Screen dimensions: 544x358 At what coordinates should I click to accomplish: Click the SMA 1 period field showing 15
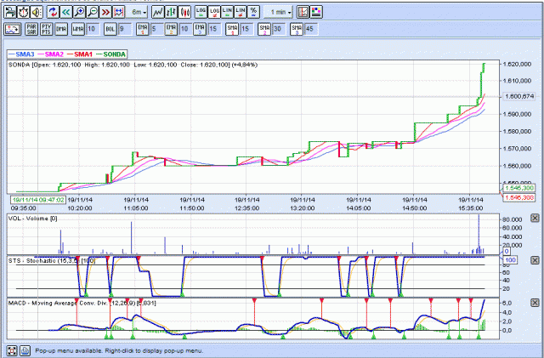tap(246, 28)
